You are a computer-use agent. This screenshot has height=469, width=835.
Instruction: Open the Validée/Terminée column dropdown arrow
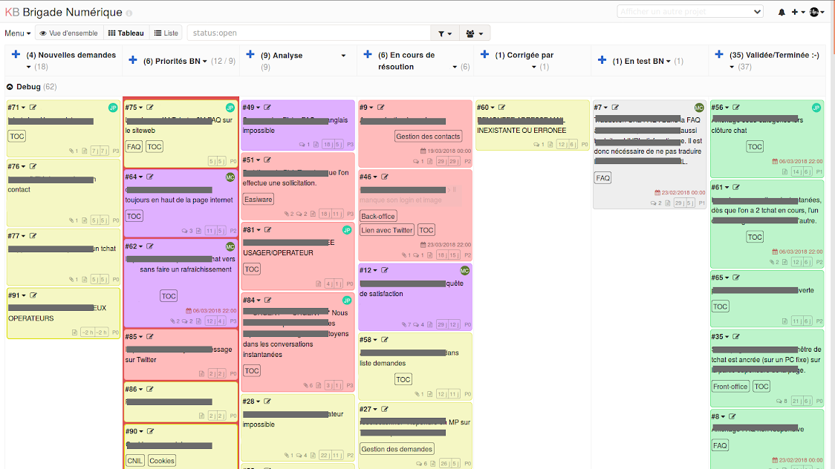pyautogui.click(x=732, y=67)
